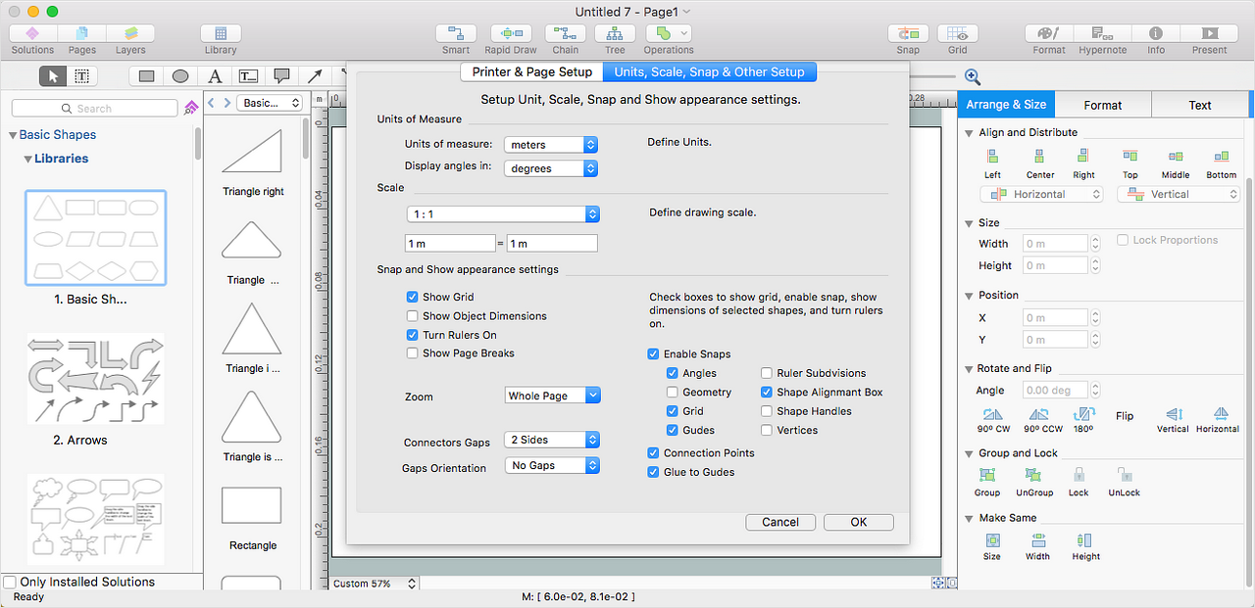Viewport: 1255px width, 608px height.
Task: Select Basic Shapes library thumbnail
Action: (95, 238)
